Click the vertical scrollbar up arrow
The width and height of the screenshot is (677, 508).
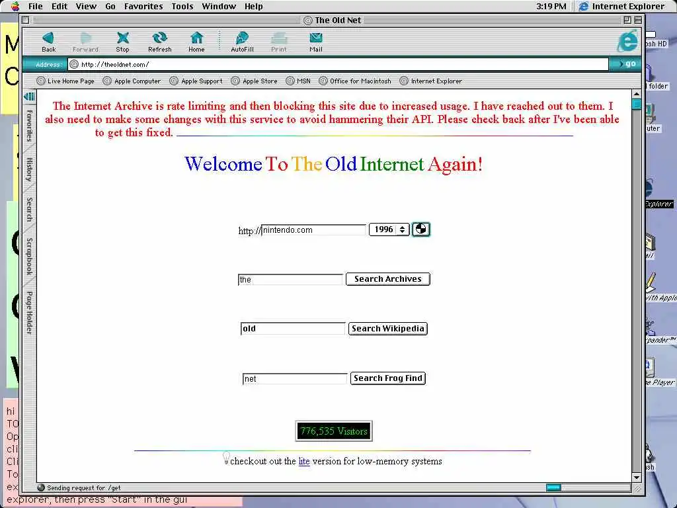[637, 94]
